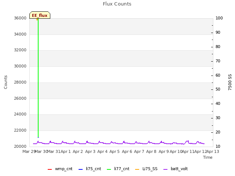
Task: Click the Apr 3 date label
Action: click(x=90, y=151)
